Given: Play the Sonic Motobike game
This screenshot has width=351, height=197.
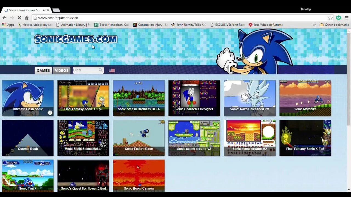Looking at the screenshot, I should [305, 98].
